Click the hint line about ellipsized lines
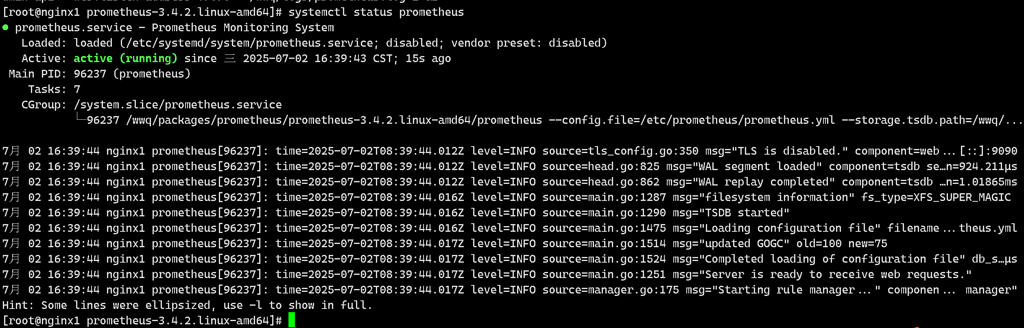Screen dimensions: 1024x328 click(187, 305)
